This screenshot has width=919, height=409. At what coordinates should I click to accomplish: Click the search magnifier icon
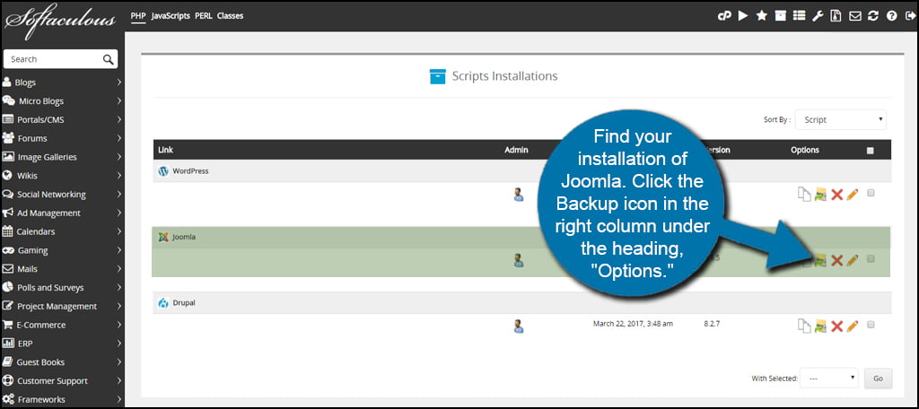[x=108, y=59]
